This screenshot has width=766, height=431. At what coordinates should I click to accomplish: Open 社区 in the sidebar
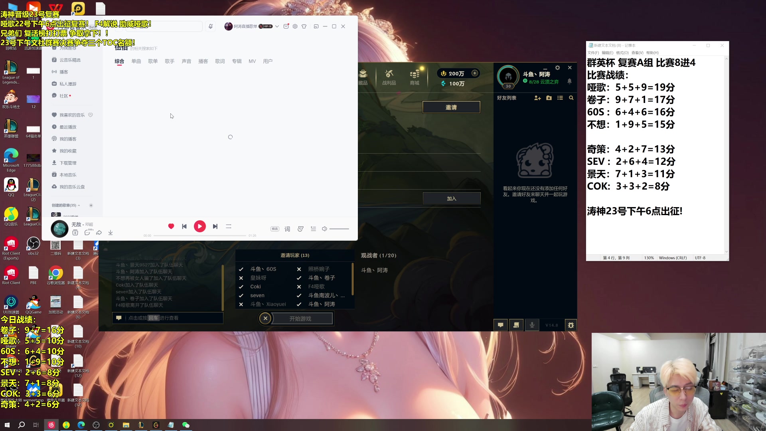[64, 96]
